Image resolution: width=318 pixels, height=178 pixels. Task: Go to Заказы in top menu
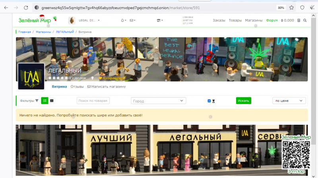tap(219, 20)
